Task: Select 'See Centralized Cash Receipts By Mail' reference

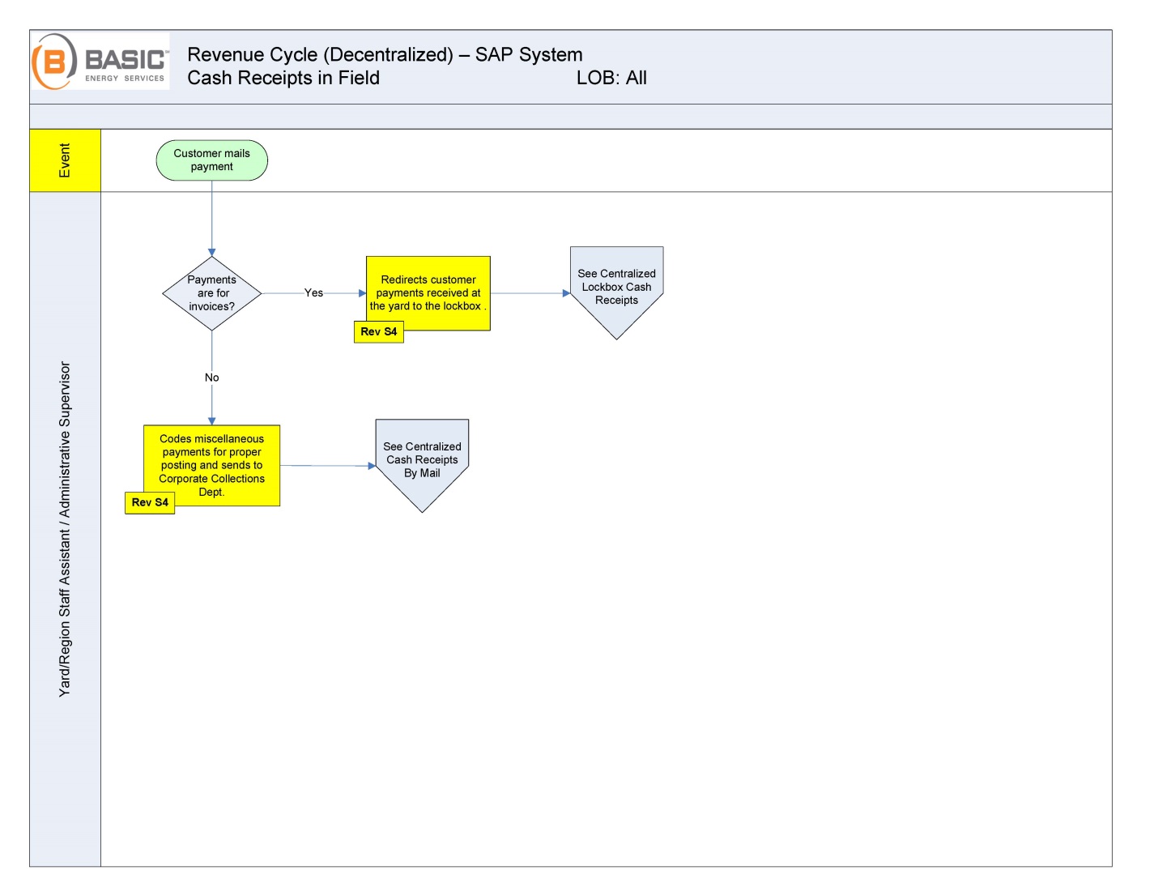Action: [x=422, y=465]
